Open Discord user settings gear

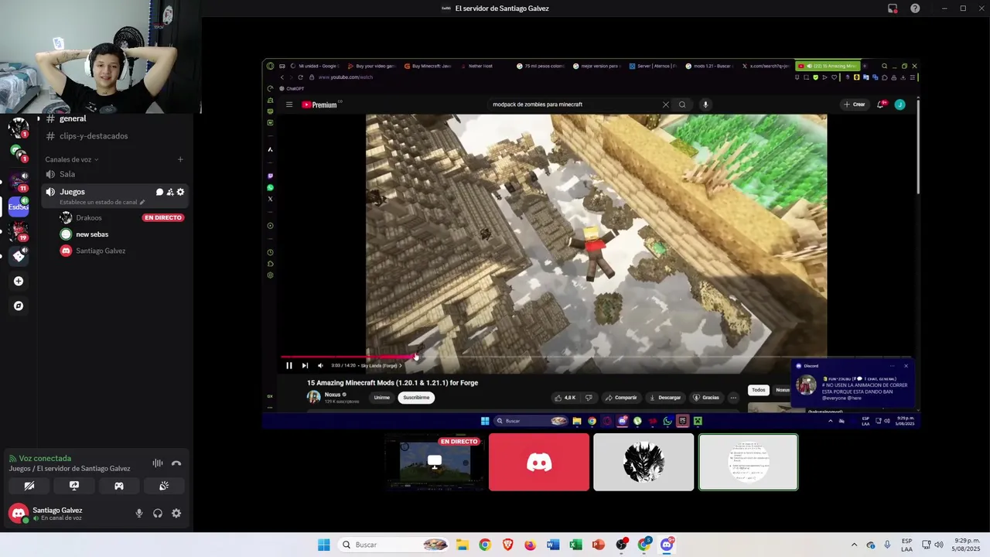tap(176, 513)
